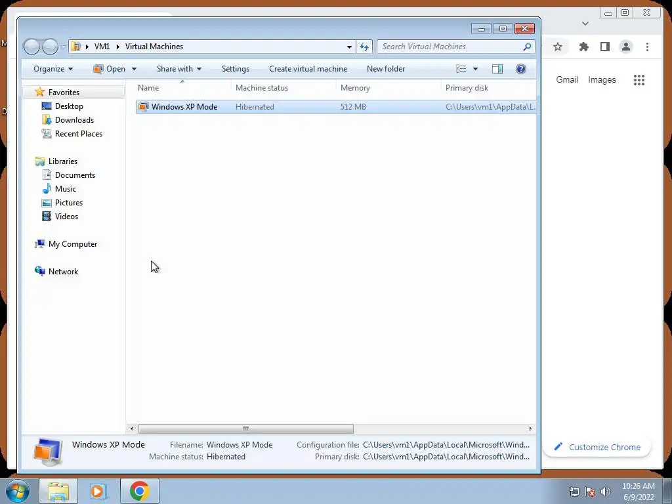672x504 pixels.
Task: Create a New folder
Action: (x=386, y=69)
